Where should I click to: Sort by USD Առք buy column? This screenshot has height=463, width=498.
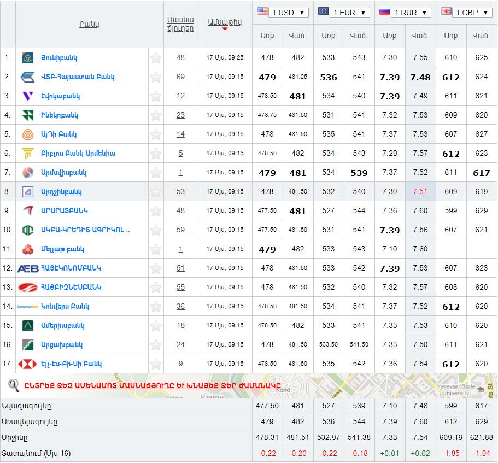[267, 36]
